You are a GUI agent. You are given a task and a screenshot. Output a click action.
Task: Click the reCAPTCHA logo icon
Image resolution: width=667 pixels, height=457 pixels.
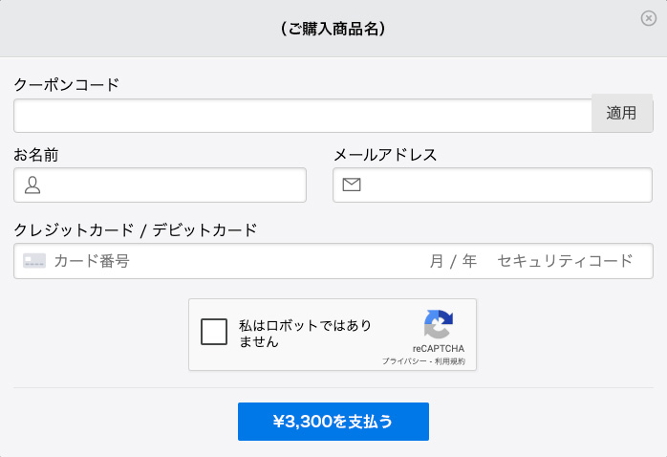[x=439, y=324]
